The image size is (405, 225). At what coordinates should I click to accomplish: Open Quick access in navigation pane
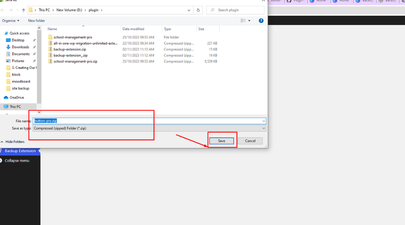(x=19, y=33)
